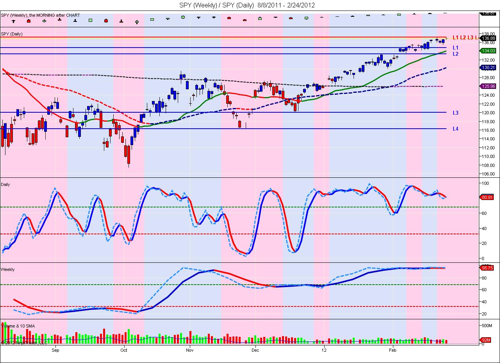Select the 128.00 price axis label

tap(489, 78)
